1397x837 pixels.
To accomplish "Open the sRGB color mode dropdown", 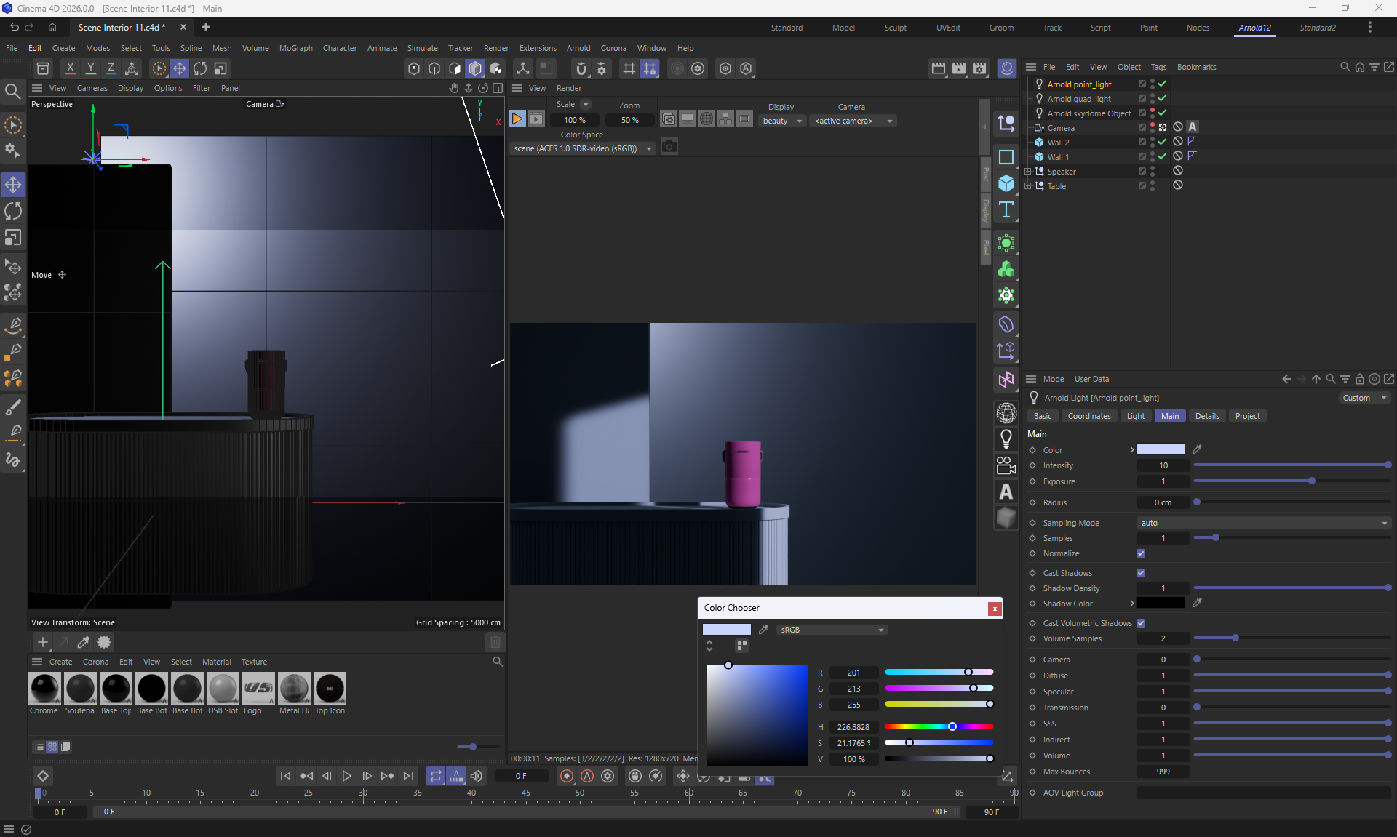I will (832, 630).
